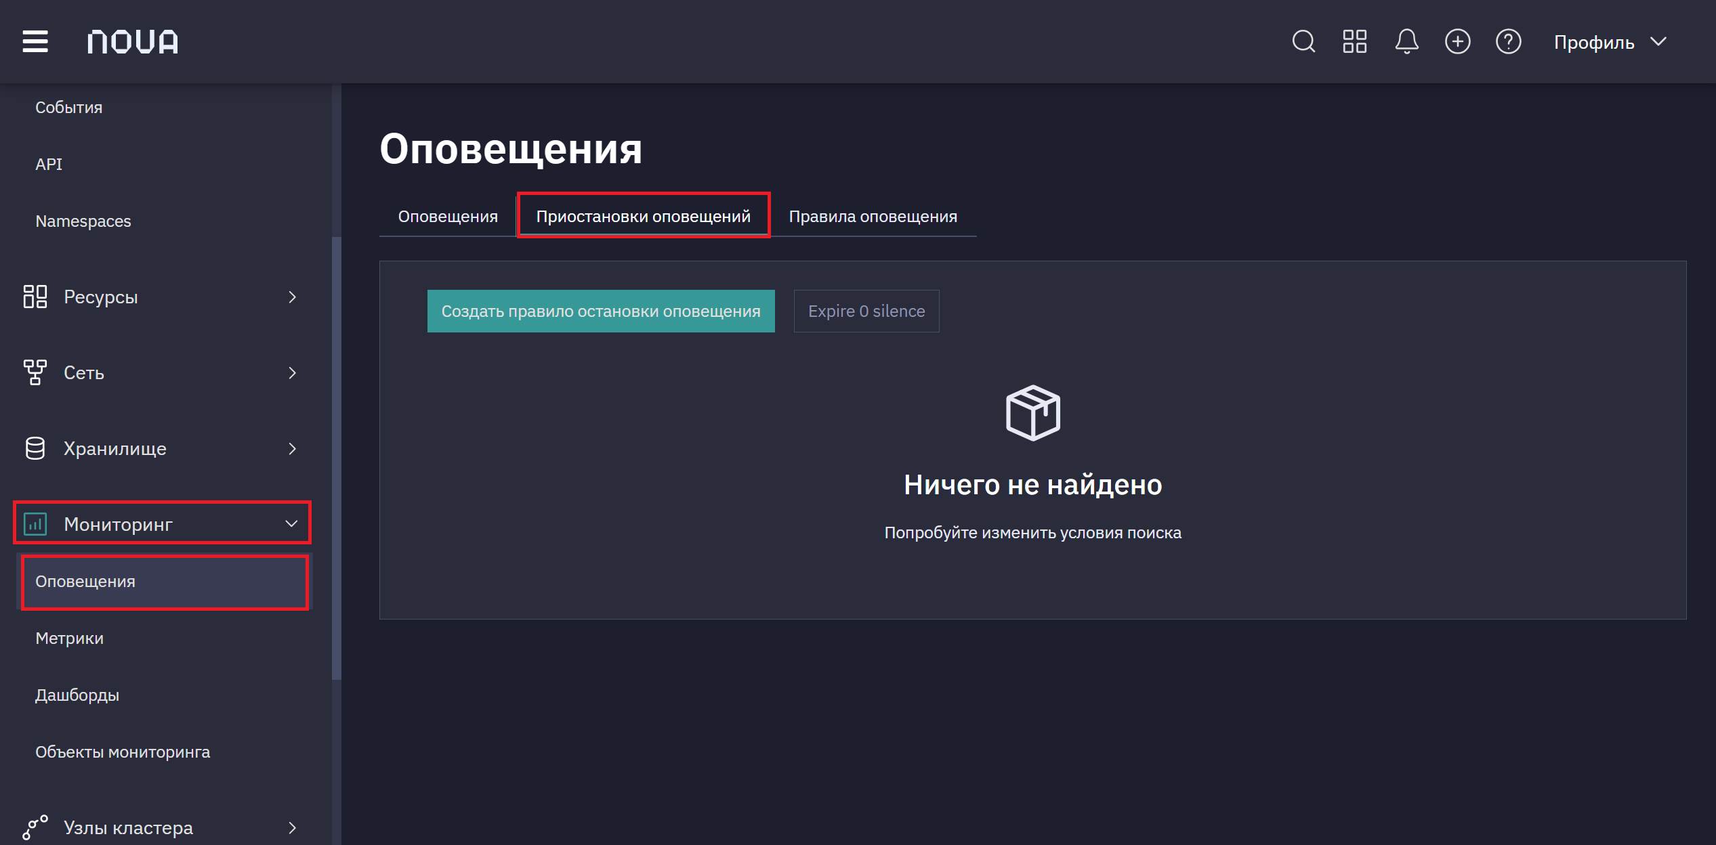
Task: Click the Expire 0 silence button
Action: coord(866,311)
